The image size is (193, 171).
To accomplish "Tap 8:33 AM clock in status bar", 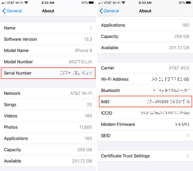I will click(145, 3).
